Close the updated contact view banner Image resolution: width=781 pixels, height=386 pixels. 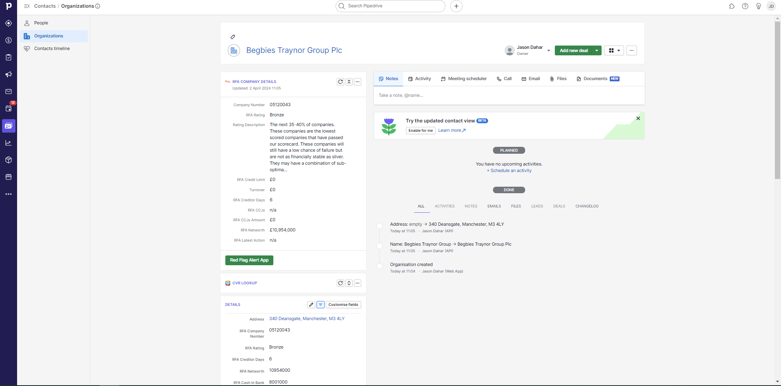coord(638,118)
